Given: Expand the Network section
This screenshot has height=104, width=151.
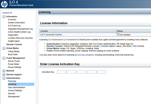Looking at the screenshot, I should pyautogui.click(x=4, y=71).
